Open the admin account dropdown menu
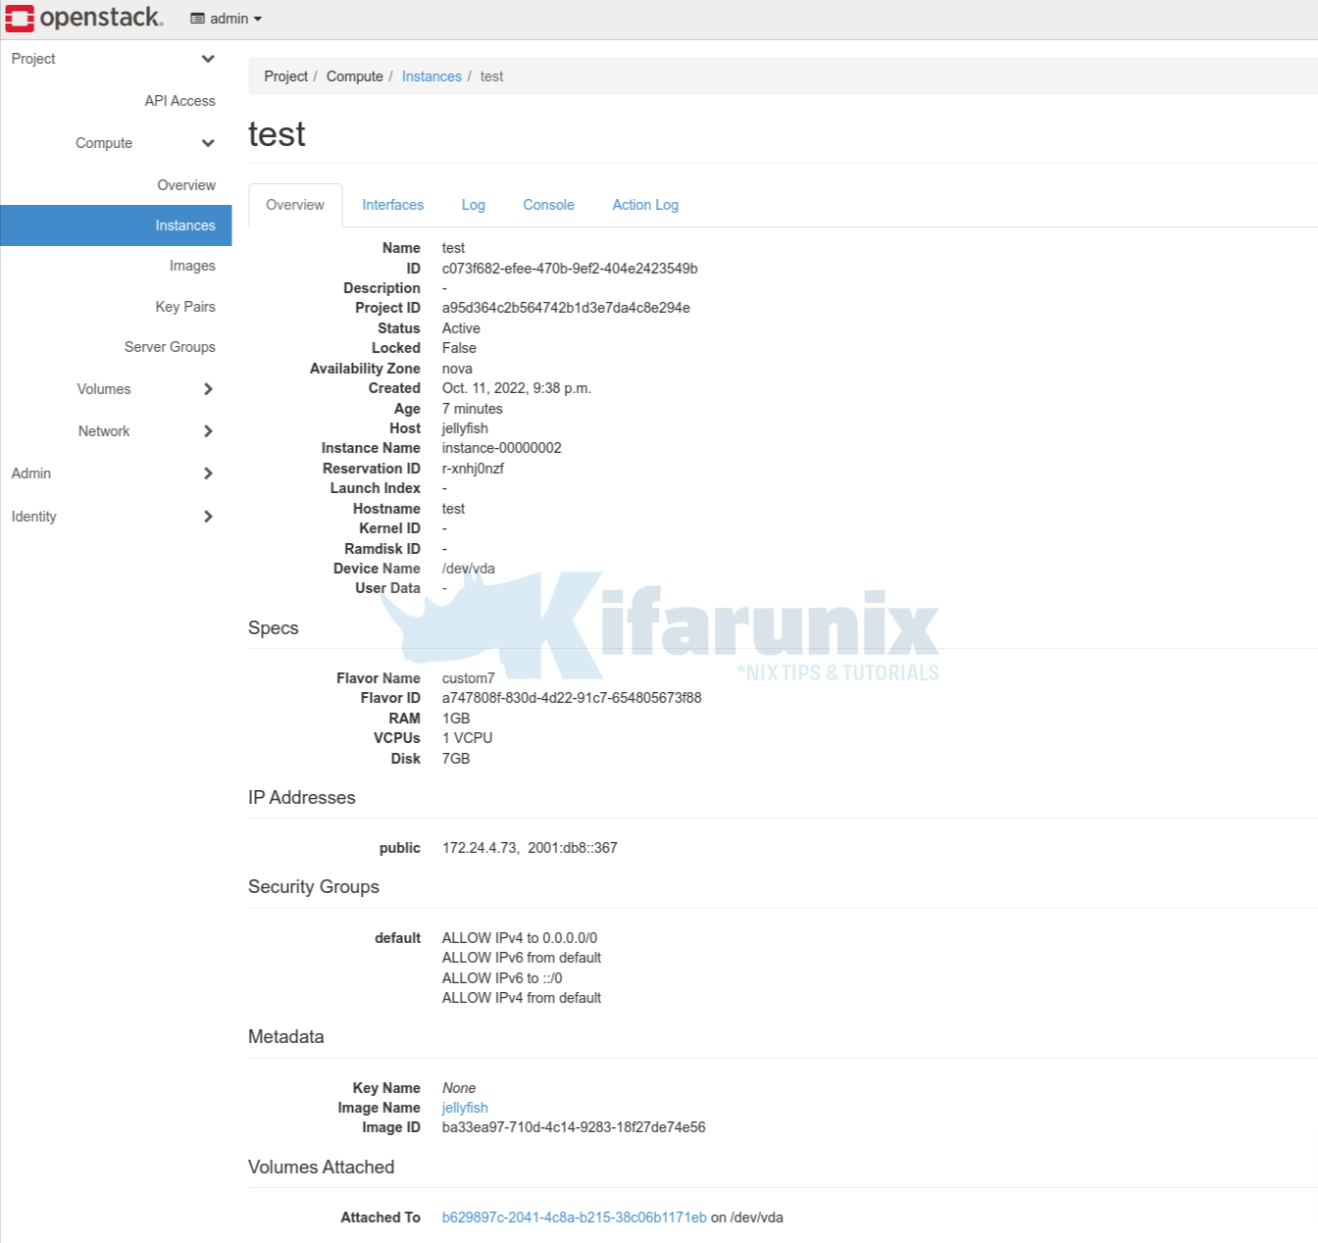 coord(226,18)
